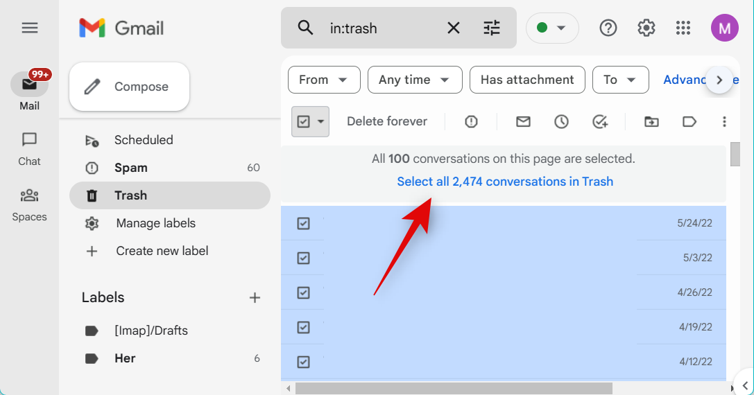Image resolution: width=754 pixels, height=395 pixels.
Task: Deselect the email dated 4/12/22
Action: click(303, 362)
